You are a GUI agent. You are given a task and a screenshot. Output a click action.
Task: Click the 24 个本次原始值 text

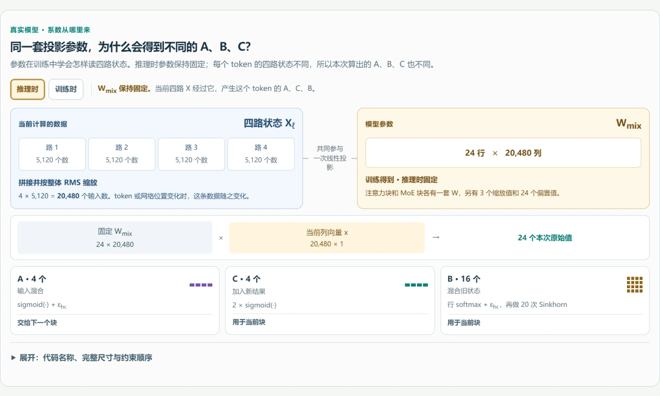[545, 238]
